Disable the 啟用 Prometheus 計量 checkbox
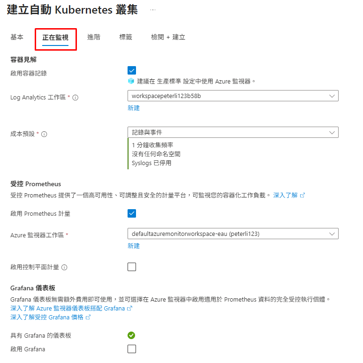Screen dimensions: 363x363 132,213
